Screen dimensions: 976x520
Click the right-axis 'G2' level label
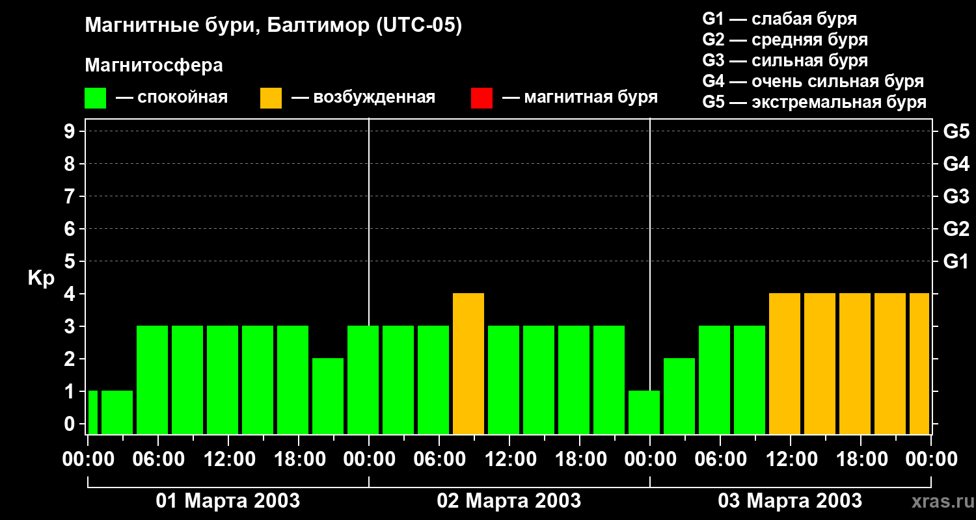coord(956,229)
